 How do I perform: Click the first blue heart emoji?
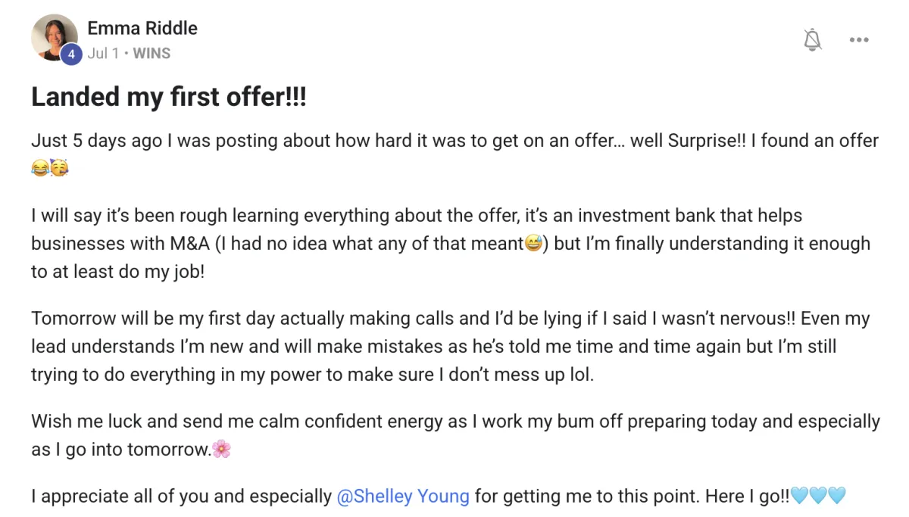coord(799,497)
